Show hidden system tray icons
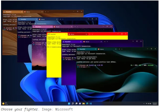This screenshot has height=112, width=159. pyautogui.click(x=144, y=104)
